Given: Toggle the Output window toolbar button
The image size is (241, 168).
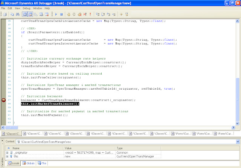Looking at the screenshot, I should click(x=25, y=14).
